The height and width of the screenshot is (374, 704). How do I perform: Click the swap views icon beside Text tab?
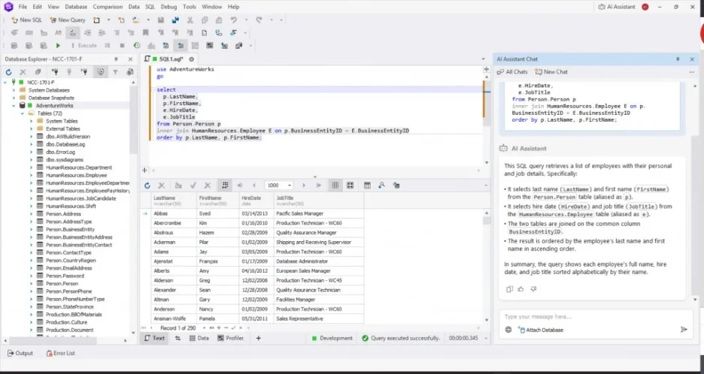pos(178,338)
